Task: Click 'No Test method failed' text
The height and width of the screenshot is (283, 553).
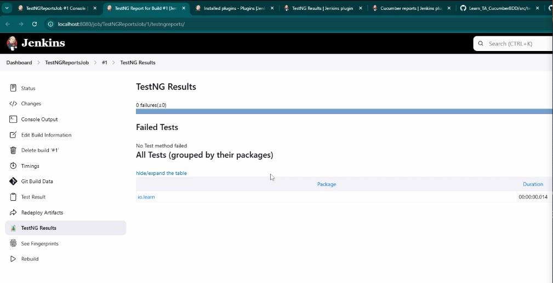Action: [162, 146]
